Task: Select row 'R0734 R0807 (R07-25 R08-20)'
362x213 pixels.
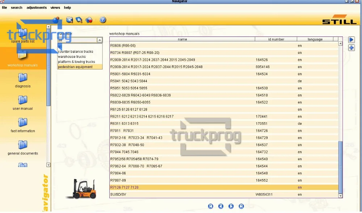Action: tap(224, 53)
